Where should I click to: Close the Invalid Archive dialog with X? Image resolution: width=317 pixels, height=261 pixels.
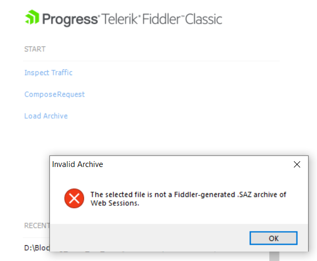tap(297, 164)
